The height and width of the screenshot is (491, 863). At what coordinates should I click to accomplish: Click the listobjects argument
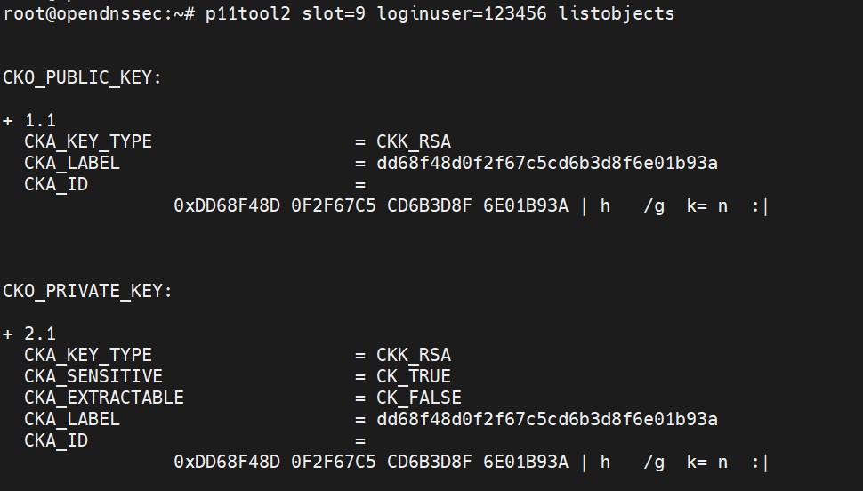617,13
